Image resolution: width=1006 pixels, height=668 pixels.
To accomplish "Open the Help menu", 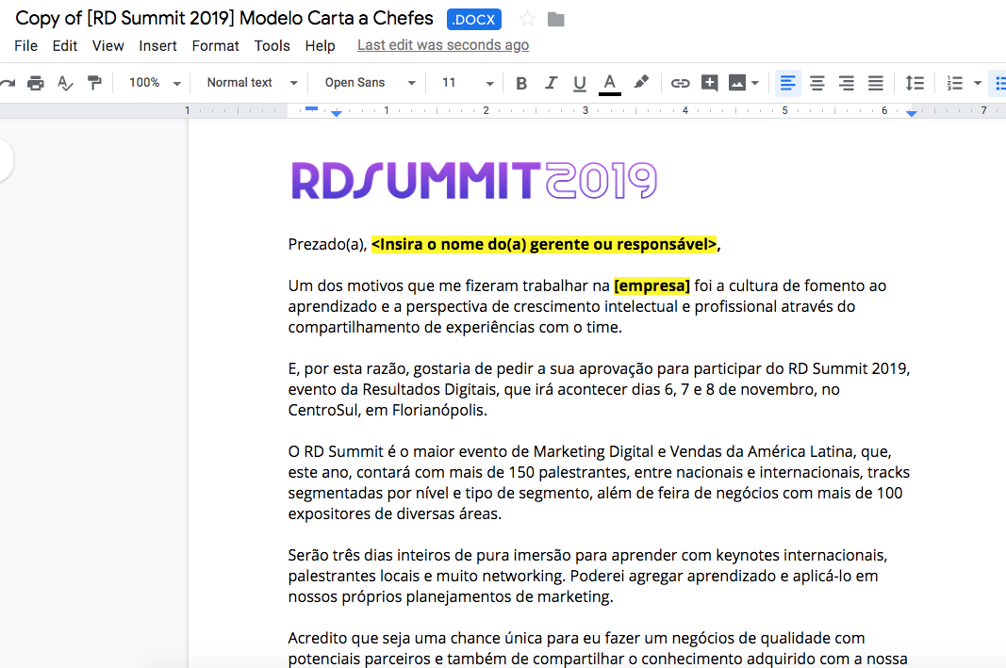I will pyautogui.click(x=321, y=45).
